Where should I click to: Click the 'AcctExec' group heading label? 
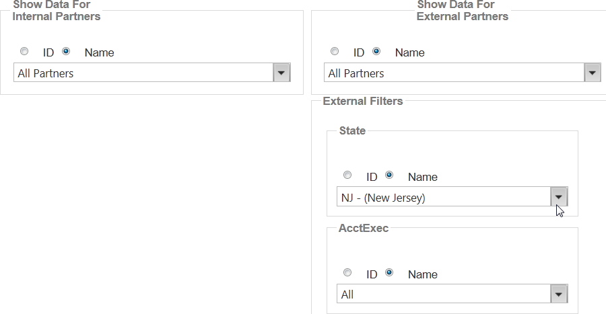364,228
